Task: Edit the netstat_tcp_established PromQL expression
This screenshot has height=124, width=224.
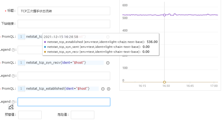Action: point(62,89)
